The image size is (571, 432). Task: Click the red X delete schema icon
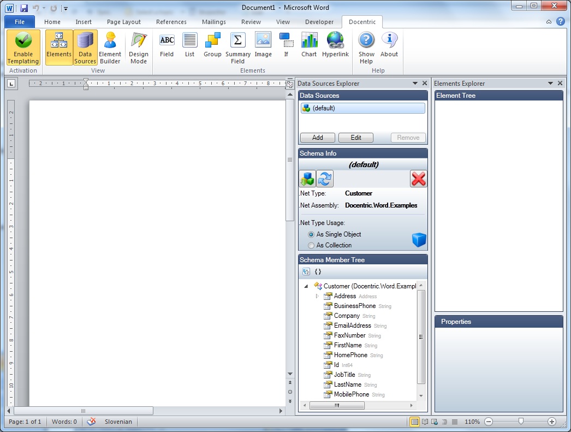(x=418, y=179)
